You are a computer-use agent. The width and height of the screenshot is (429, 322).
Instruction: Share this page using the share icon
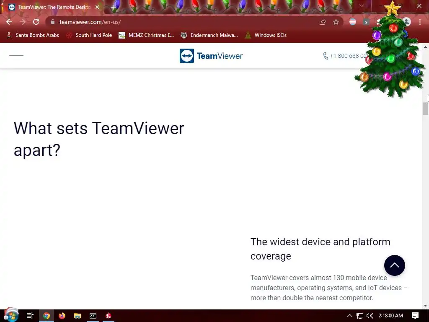pyautogui.click(x=323, y=22)
